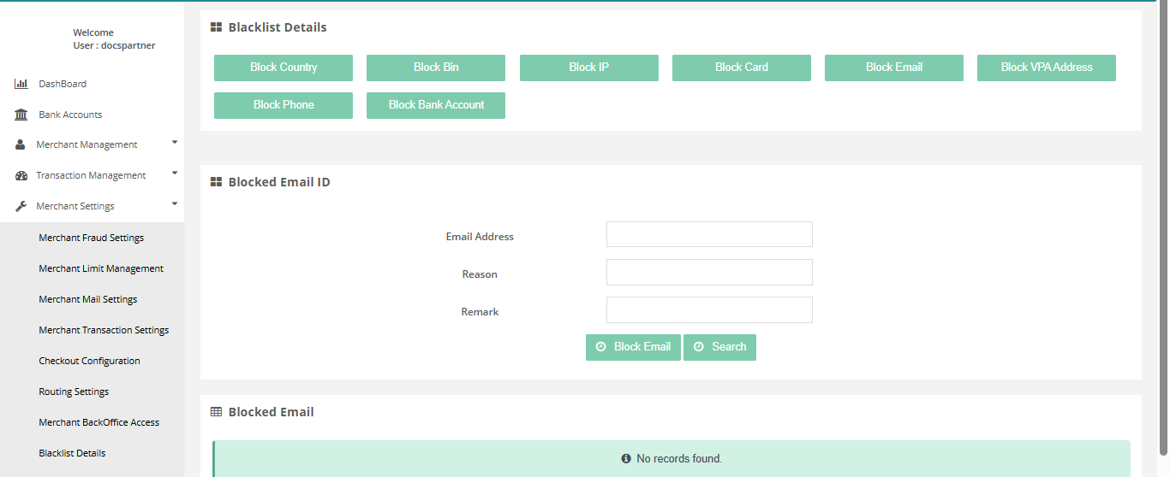Click into the Reason text field
The width and height of the screenshot is (1170, 477).
(x=709, y=273)
